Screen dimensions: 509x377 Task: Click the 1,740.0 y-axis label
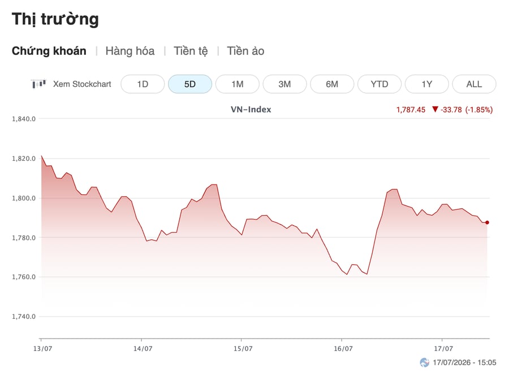[x=24, y=317]
